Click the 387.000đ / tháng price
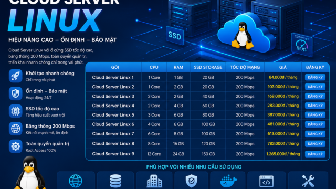Screen dimensions: 336x189 pos(283,114)
